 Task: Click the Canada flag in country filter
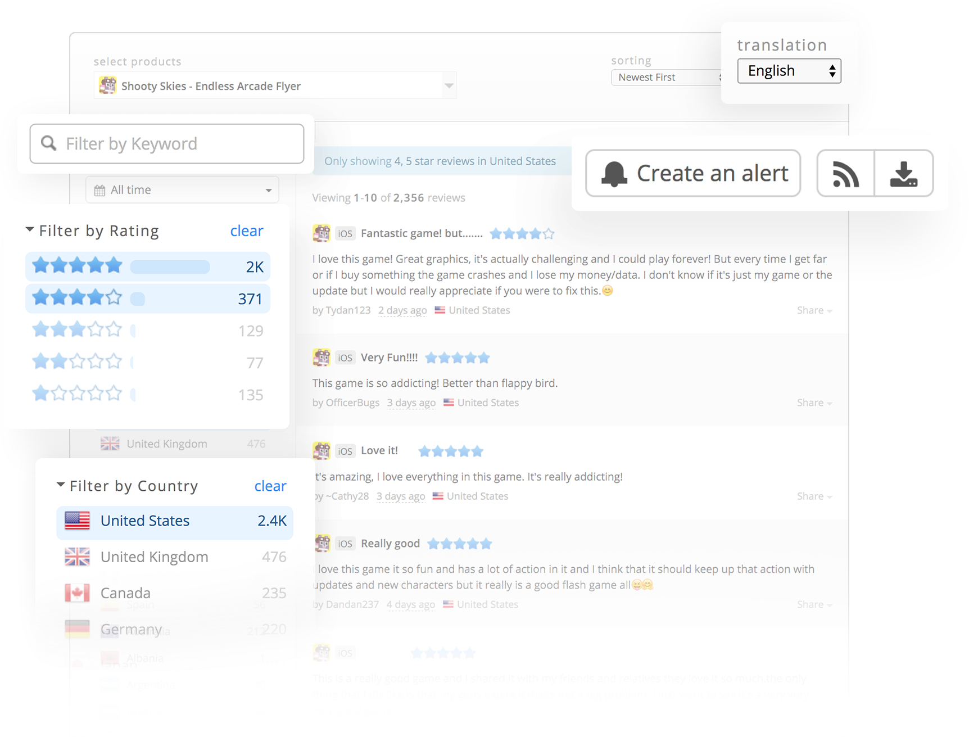(77, 593)
